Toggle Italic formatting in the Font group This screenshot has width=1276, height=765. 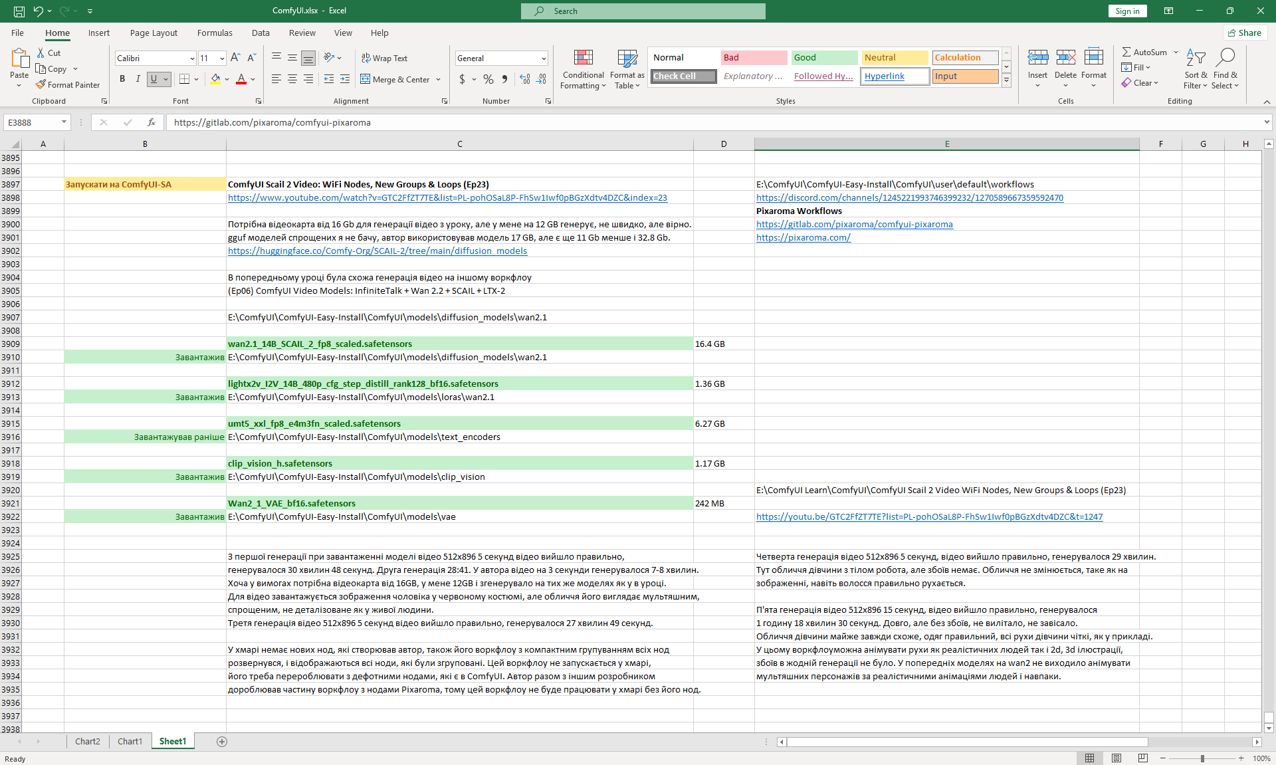[138, 79]
